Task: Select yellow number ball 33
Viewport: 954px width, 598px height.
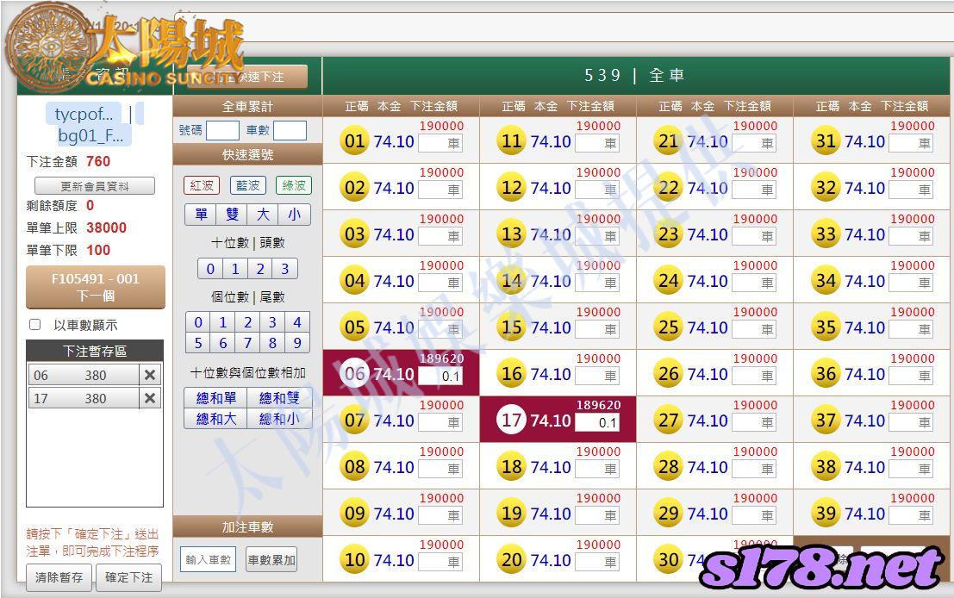Action: pyautogui.click(x=826, y=234)
